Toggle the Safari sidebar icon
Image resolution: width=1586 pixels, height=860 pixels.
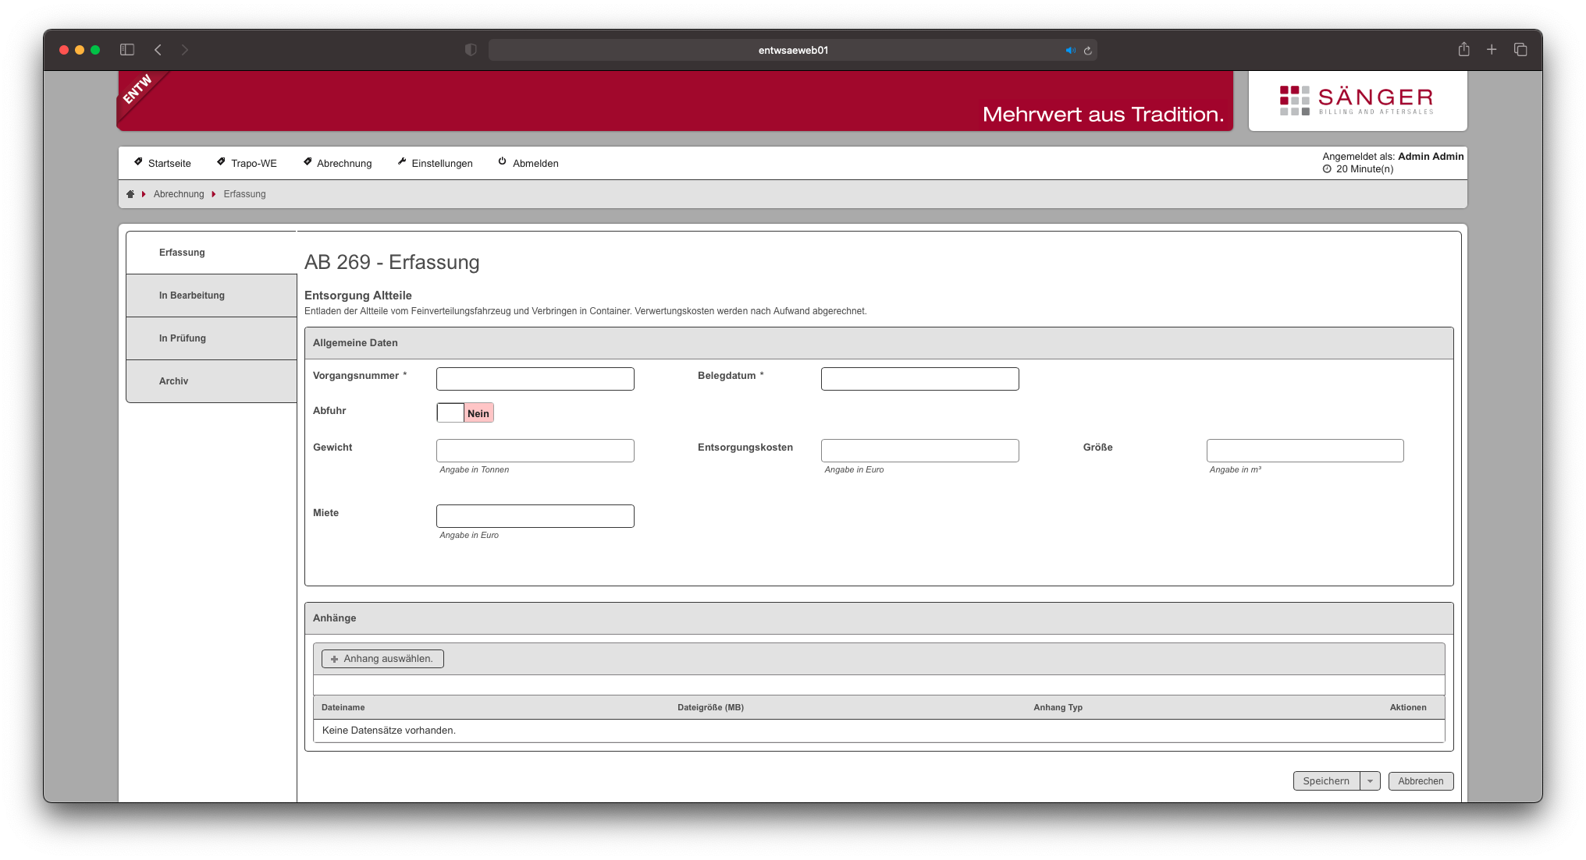[x=127, y=50]
